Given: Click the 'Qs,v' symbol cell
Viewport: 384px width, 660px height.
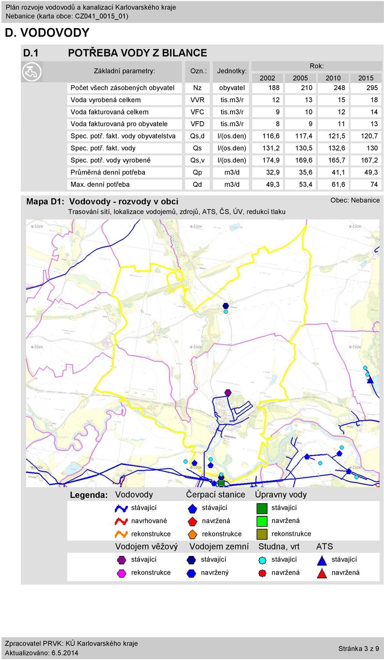Looking at the screenshot, I should coord(197,160).
